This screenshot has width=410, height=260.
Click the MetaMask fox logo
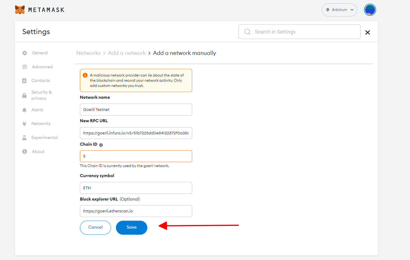coord(20,10)
